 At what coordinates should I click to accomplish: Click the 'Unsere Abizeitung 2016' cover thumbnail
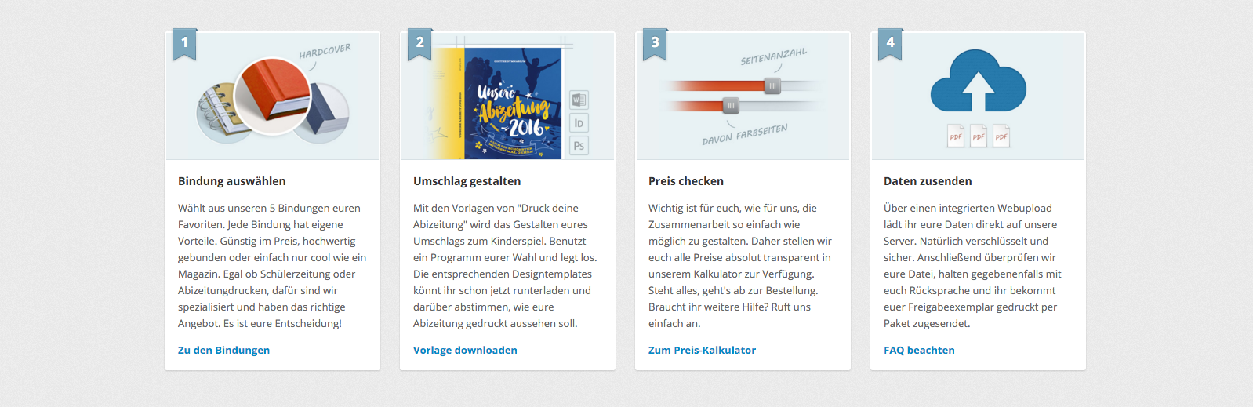pos(513,104)
